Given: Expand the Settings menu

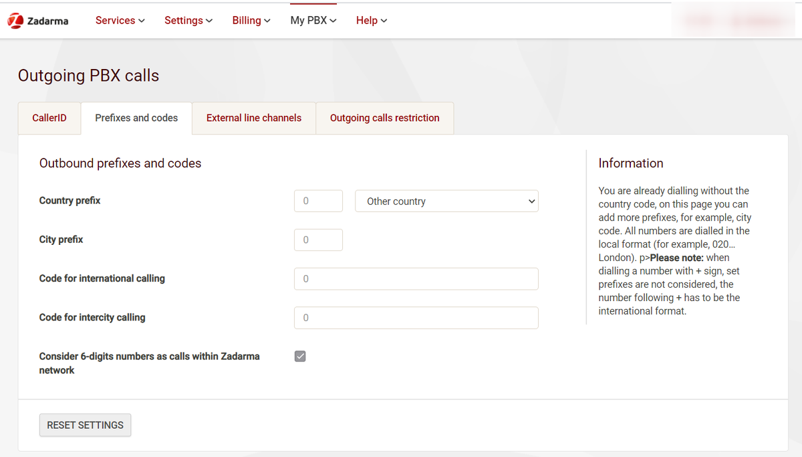Looking at the screenshot, I should (x=188, y=21).
